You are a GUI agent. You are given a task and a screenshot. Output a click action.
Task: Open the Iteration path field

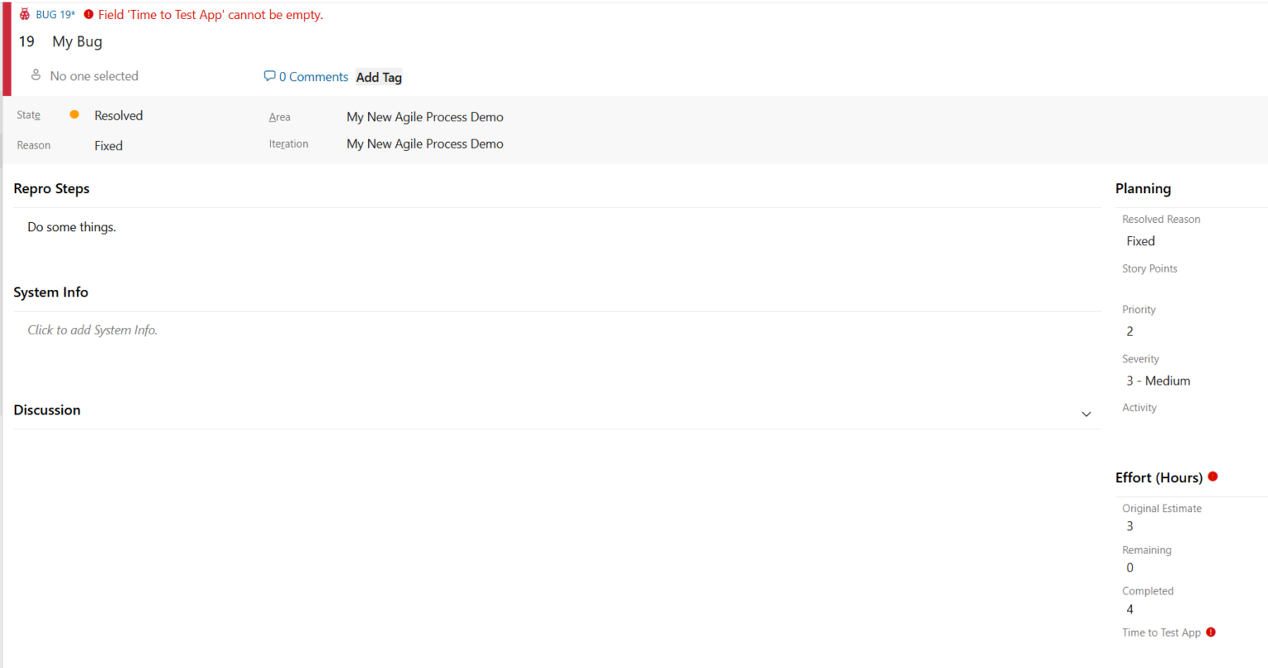(x=424, y=144)
